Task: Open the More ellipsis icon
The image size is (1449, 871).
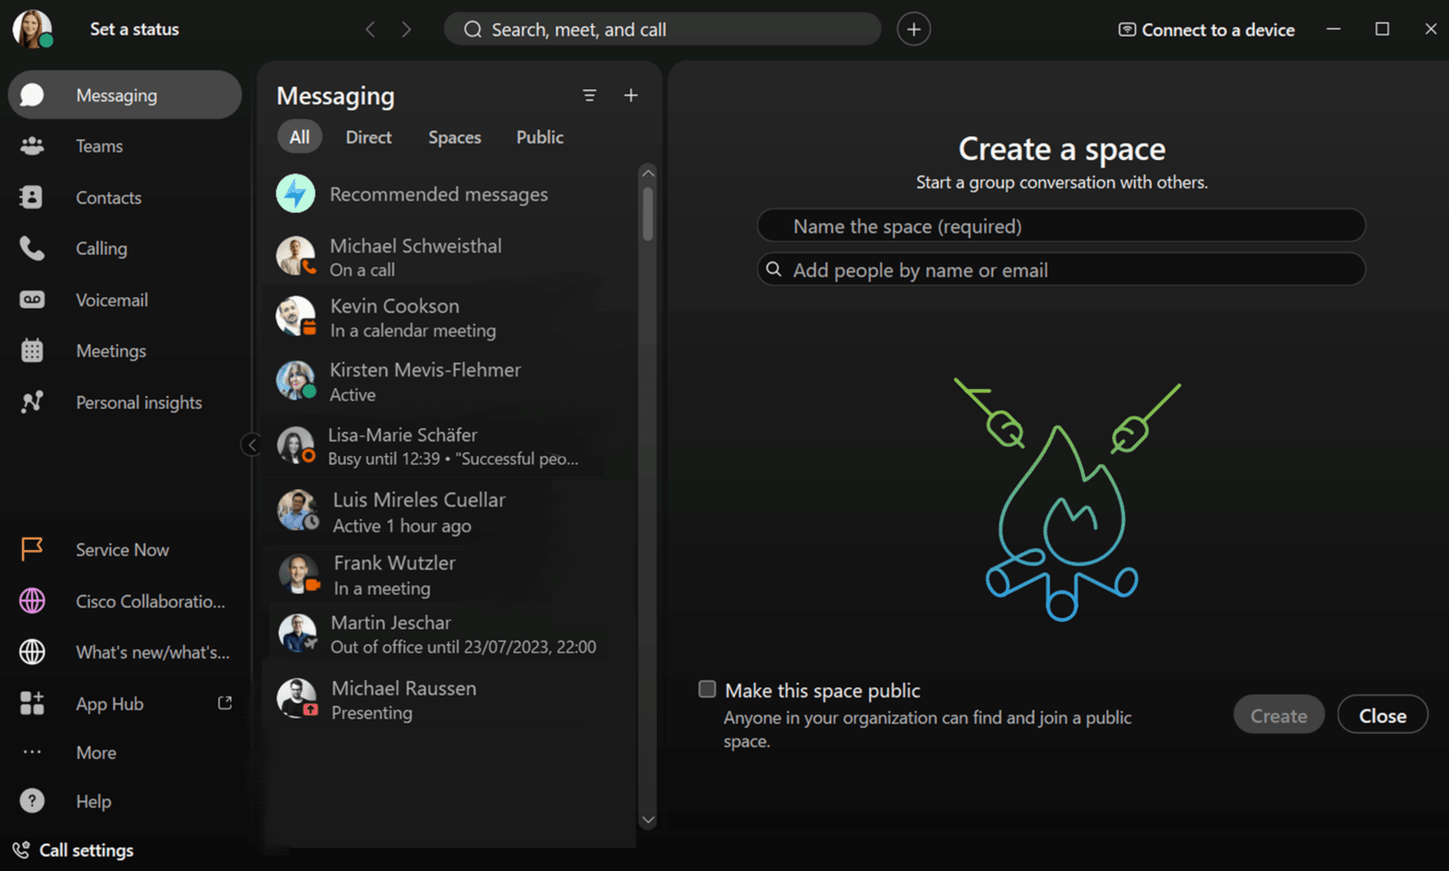Action: pos(32,752)
